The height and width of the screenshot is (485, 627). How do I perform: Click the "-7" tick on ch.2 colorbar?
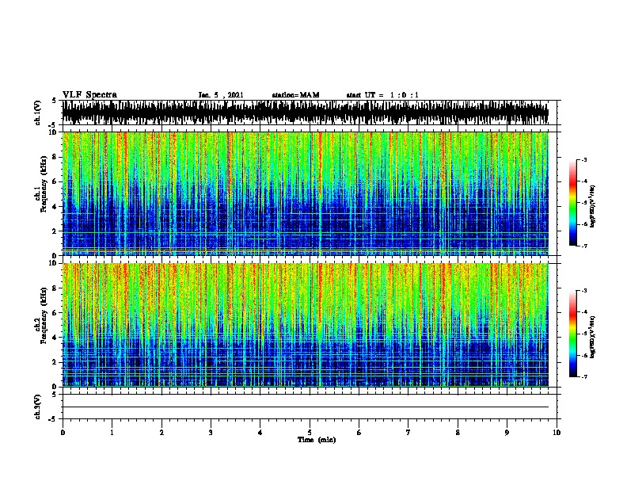583,376
